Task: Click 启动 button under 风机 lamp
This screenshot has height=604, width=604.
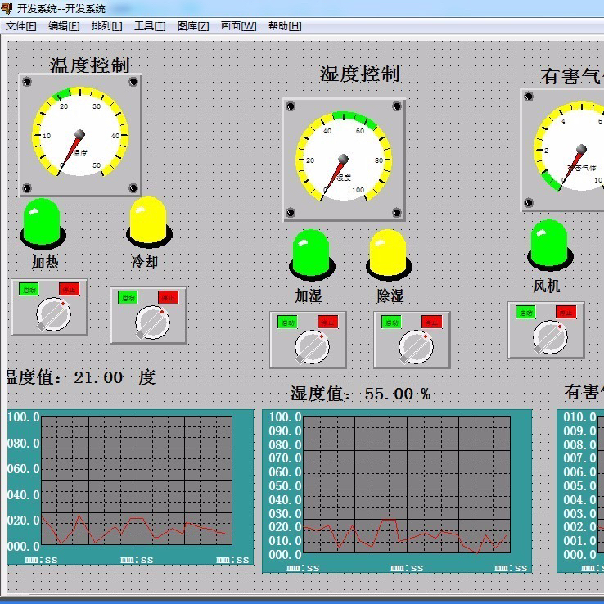Action: tap(525, 313)
